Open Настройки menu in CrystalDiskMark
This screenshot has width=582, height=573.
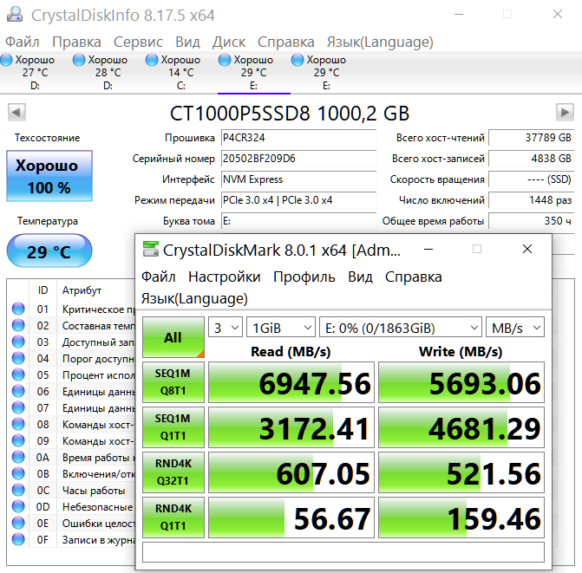224,277
